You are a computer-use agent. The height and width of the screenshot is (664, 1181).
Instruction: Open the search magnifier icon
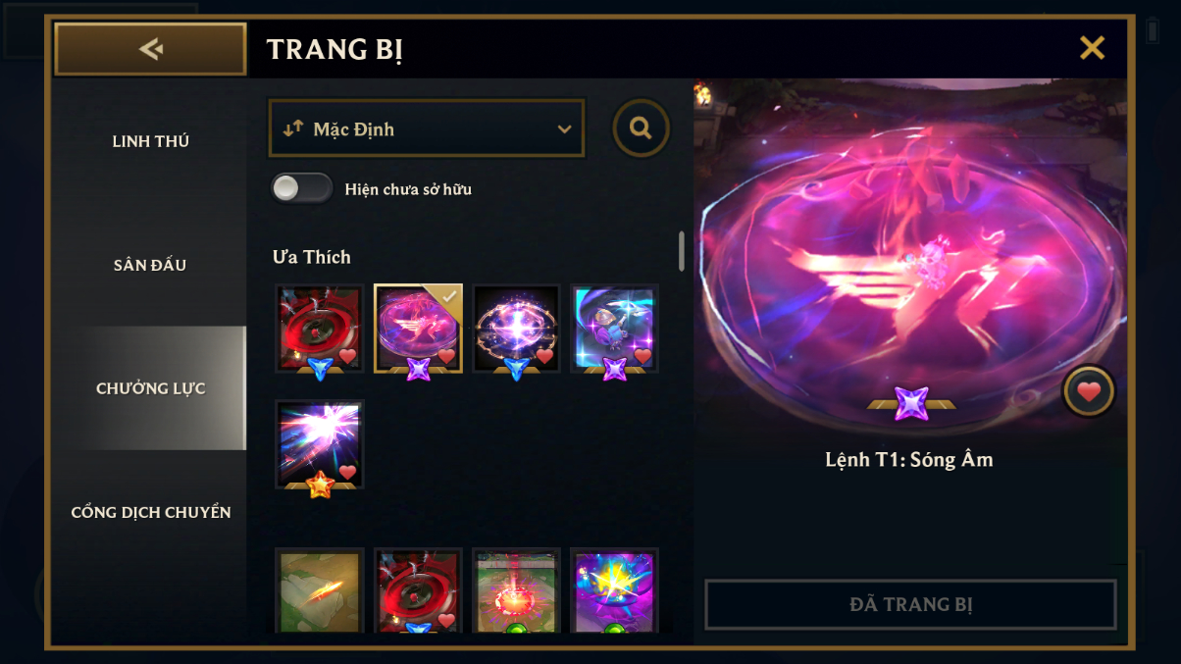(x=642, y=128)
